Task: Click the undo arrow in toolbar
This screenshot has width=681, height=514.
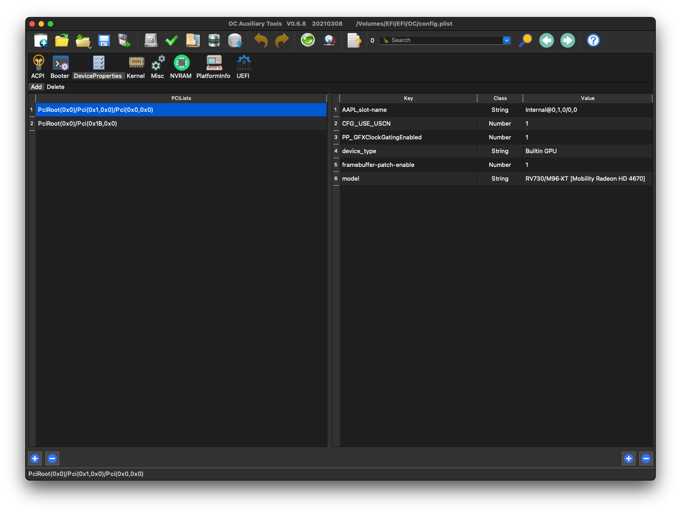Action: [260, 41]
